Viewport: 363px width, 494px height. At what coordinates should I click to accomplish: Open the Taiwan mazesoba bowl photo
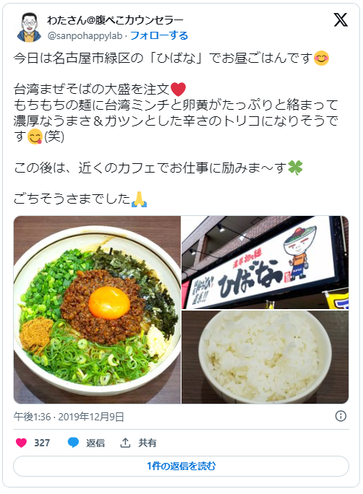coord(97,310)
